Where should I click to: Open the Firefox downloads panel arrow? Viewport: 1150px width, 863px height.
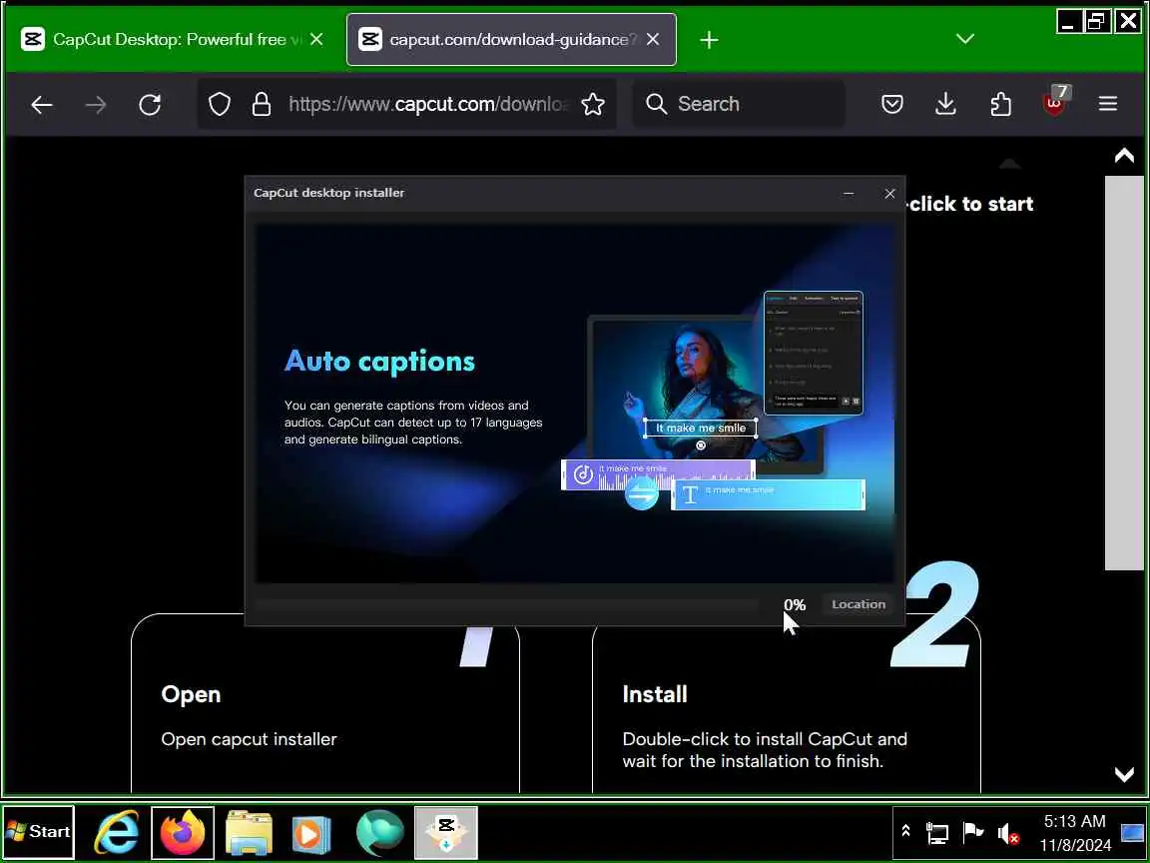tap(946, 105)
